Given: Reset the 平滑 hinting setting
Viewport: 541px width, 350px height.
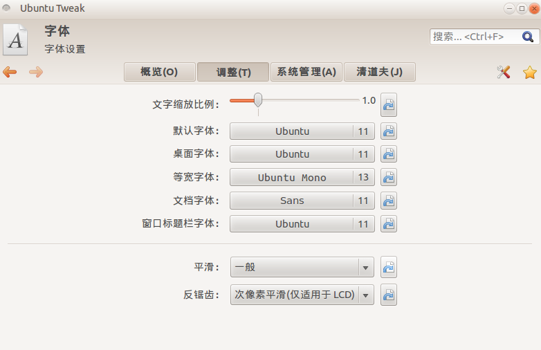Looking at the screenshot, I should [389, 267].
